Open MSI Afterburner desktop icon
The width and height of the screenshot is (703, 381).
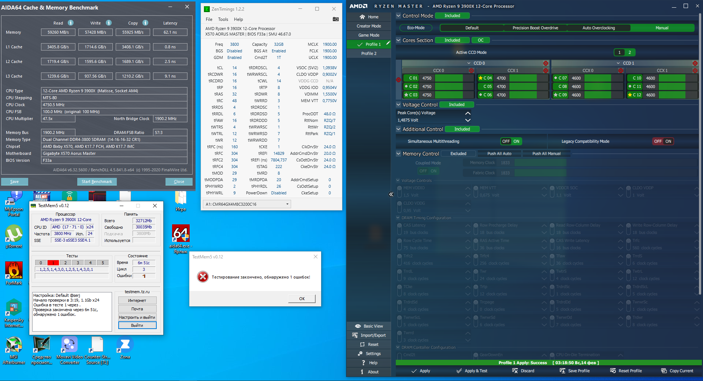pos(14,351)
